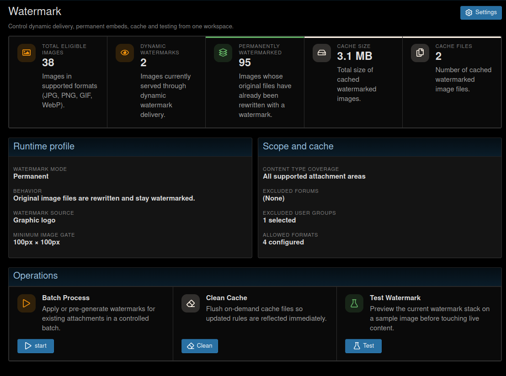
Task: Click the Total Eligible Images picture icon
Action: (x=27, y=53)
